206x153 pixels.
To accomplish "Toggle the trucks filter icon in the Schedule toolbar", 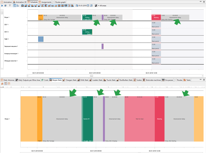I will tap(32, 6).
